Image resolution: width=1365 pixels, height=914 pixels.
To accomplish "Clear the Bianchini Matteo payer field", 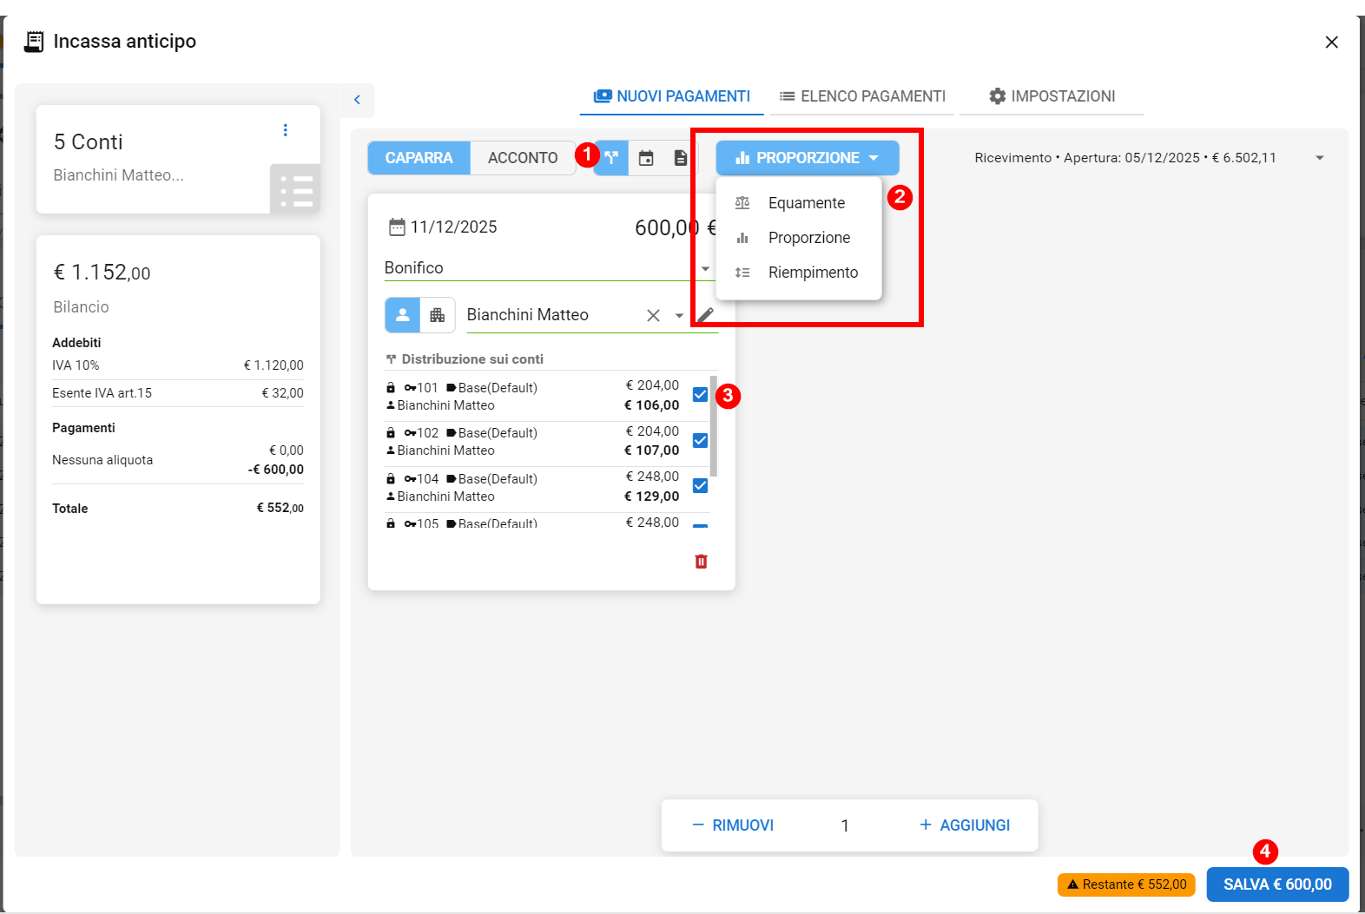I will [x=653, y=316].
